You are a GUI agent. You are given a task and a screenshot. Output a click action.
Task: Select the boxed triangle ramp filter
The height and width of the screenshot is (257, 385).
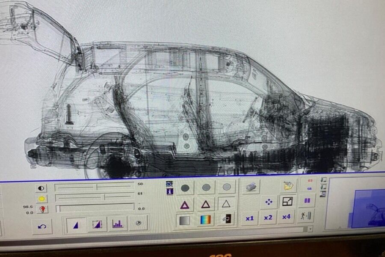click(97, 224)
